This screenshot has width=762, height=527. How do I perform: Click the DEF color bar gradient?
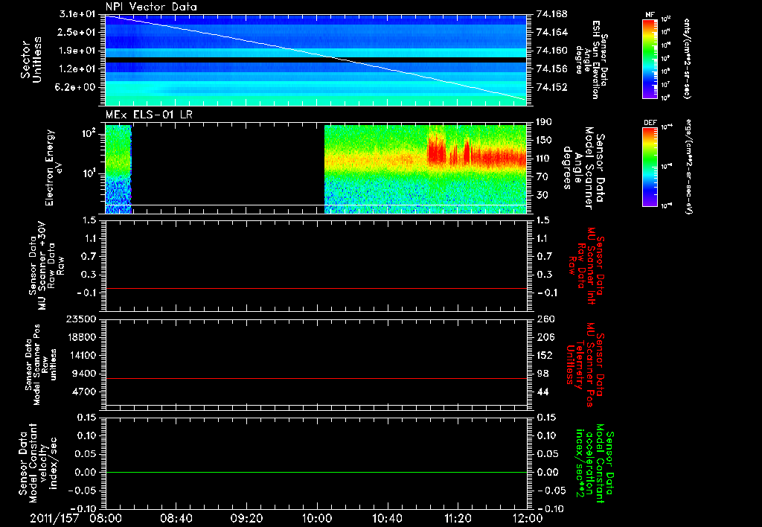pos(650,167)
